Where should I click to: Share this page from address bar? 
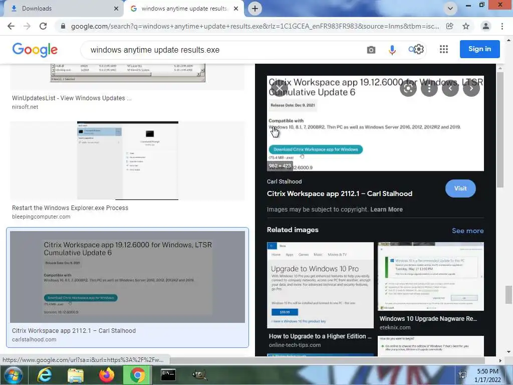(x=450, y=26)
